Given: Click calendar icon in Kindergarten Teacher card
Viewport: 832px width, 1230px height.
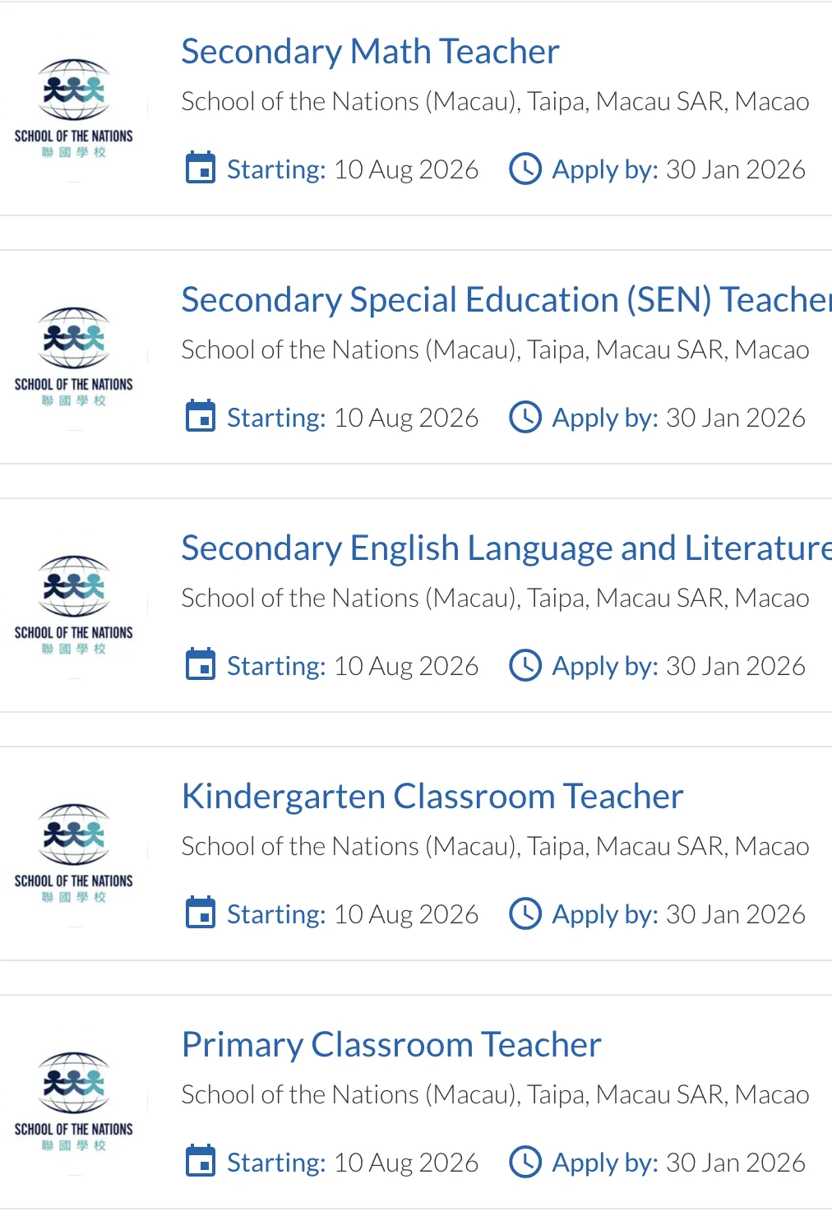Looking at the screenshot, I should pos(201,913).
